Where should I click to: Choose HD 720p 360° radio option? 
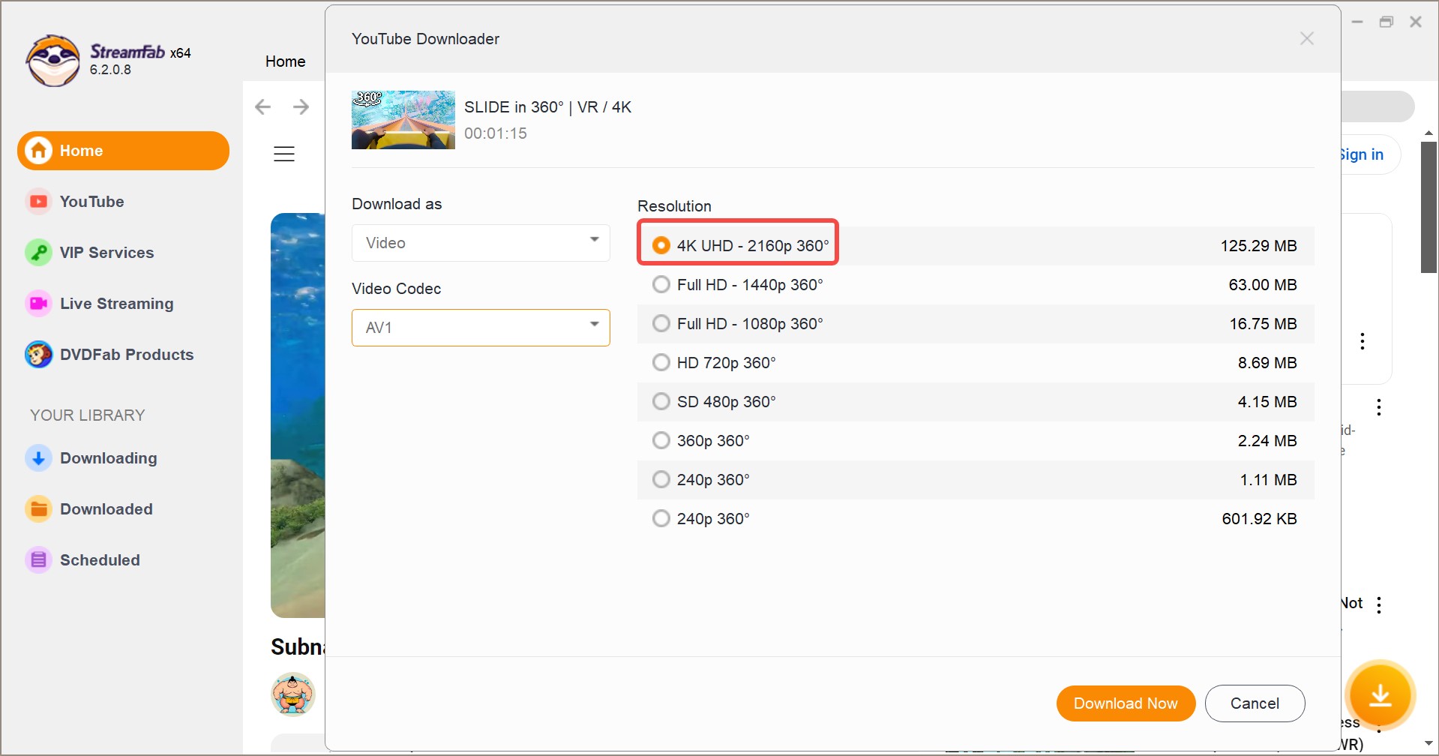point(661,363)
